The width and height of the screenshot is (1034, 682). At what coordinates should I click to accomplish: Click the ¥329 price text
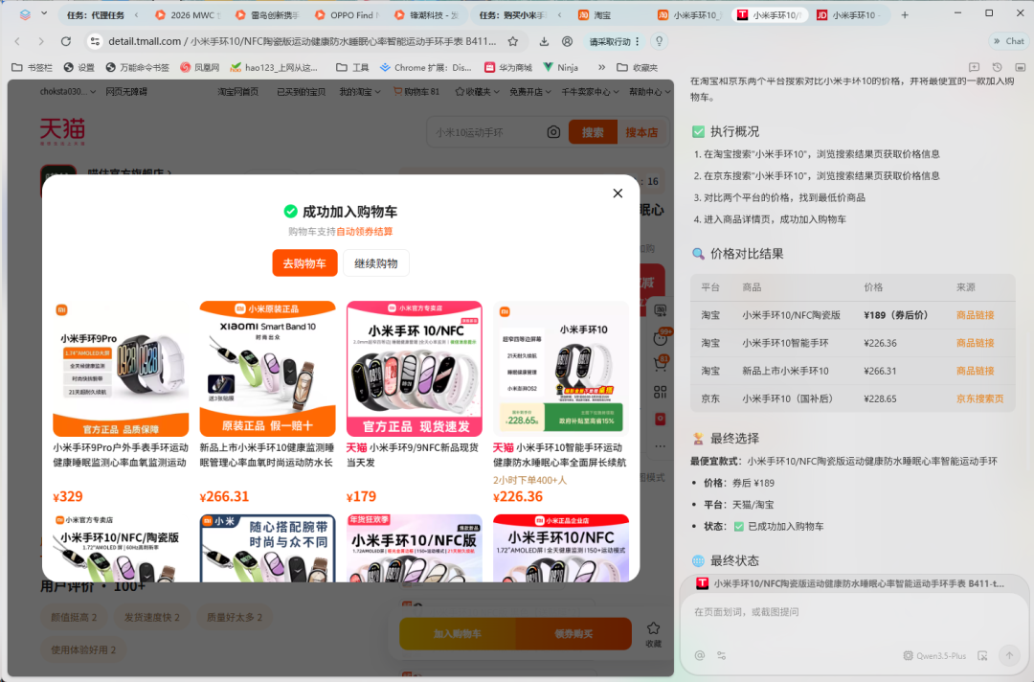[68, 497]
